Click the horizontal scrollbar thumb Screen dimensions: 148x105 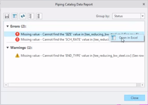tap(72, 85)
